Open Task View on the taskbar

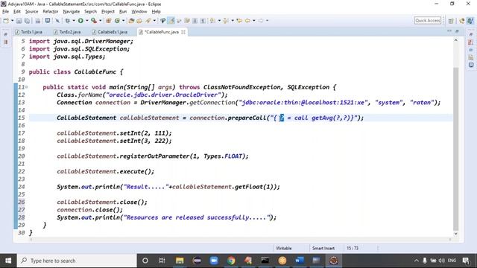162,261
